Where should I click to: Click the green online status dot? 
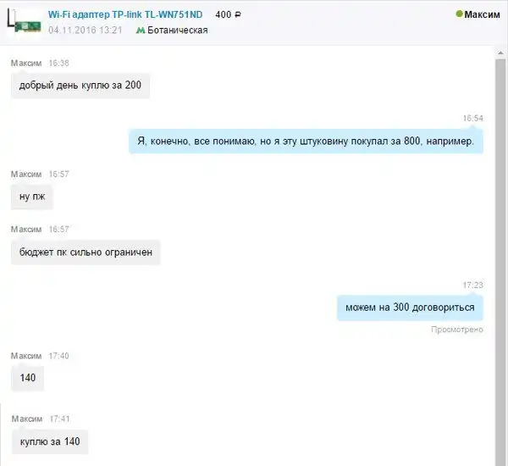[459, 14]
